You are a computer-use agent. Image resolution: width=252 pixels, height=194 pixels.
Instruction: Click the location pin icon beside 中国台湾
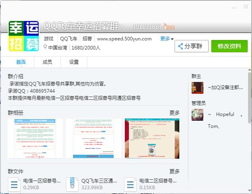[45, 47]
